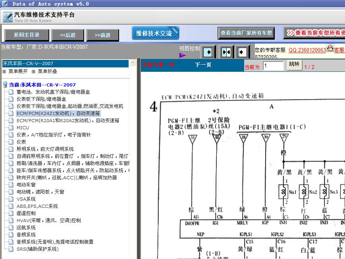The image size is (345, 259).
Task: Click page icon beside VSA系统
Action: pos(11,199)
